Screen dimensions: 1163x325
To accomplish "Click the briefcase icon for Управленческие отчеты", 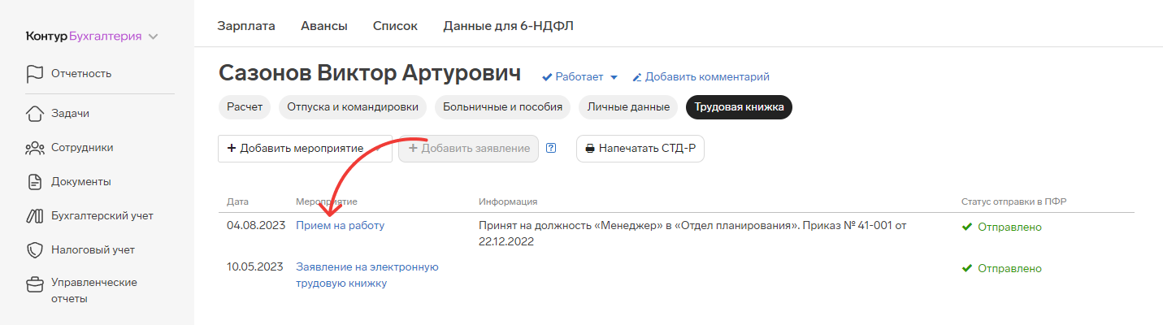I will pyautogui.click(x=34, y=284).
